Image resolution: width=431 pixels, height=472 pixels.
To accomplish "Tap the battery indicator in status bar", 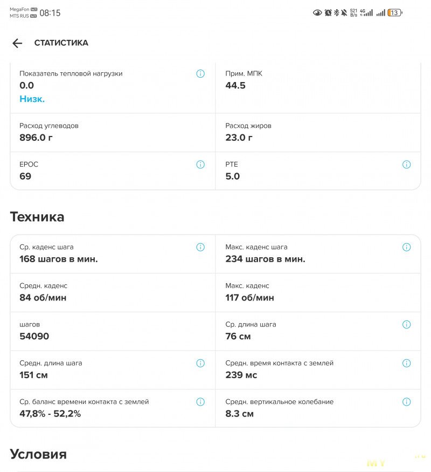I will pos(395,12).
